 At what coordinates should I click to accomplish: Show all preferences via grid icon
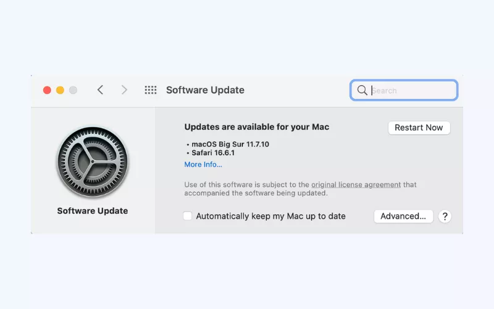tap(151, 90)
